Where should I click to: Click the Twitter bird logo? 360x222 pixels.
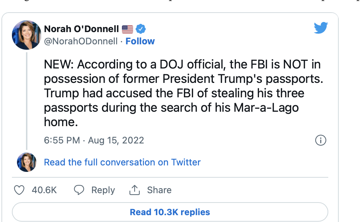(x=320, y=28)
